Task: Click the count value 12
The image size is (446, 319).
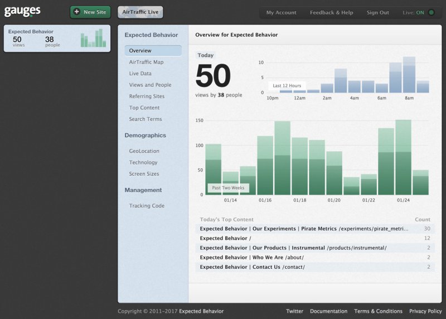Action: click(x=427, y=238)
